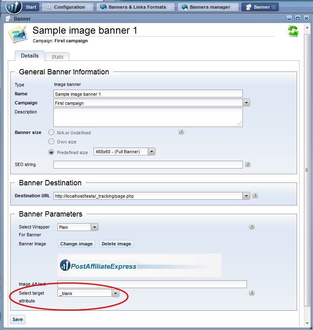Open help icon for Select Wrapper
Screen dimensions: 313x330
(x=251, y=227)
